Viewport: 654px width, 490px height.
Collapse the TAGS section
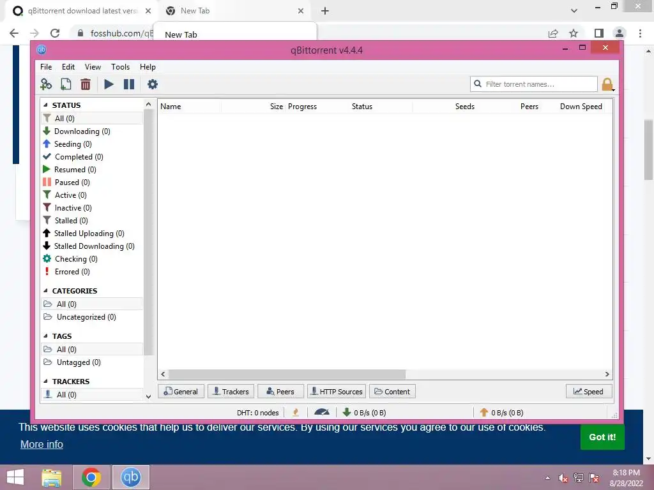point(45,336)
